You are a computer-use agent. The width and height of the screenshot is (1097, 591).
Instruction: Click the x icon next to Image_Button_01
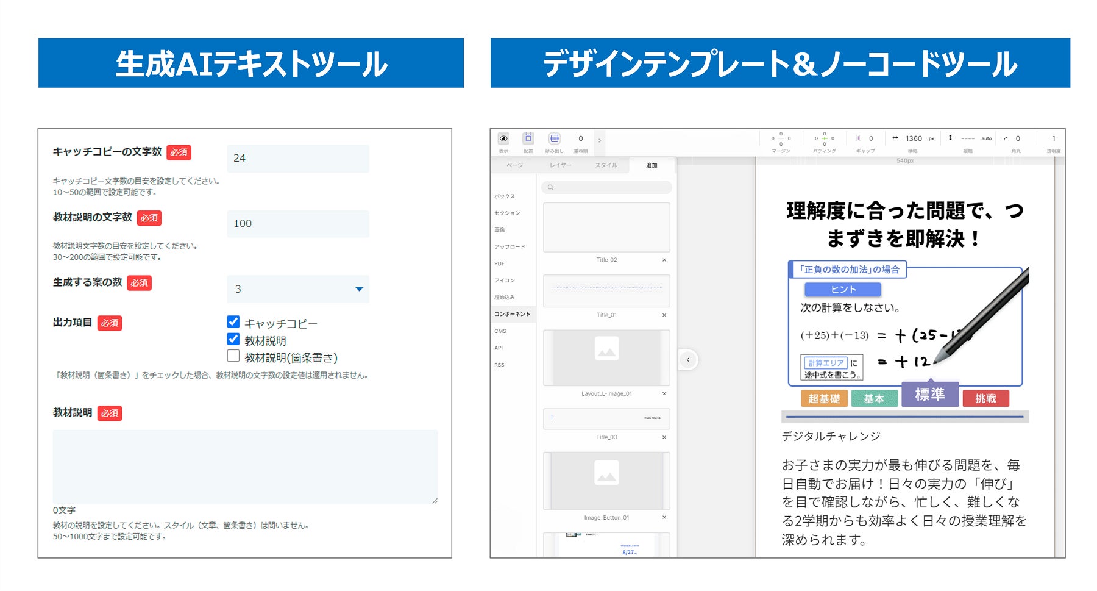click(664, 518)
